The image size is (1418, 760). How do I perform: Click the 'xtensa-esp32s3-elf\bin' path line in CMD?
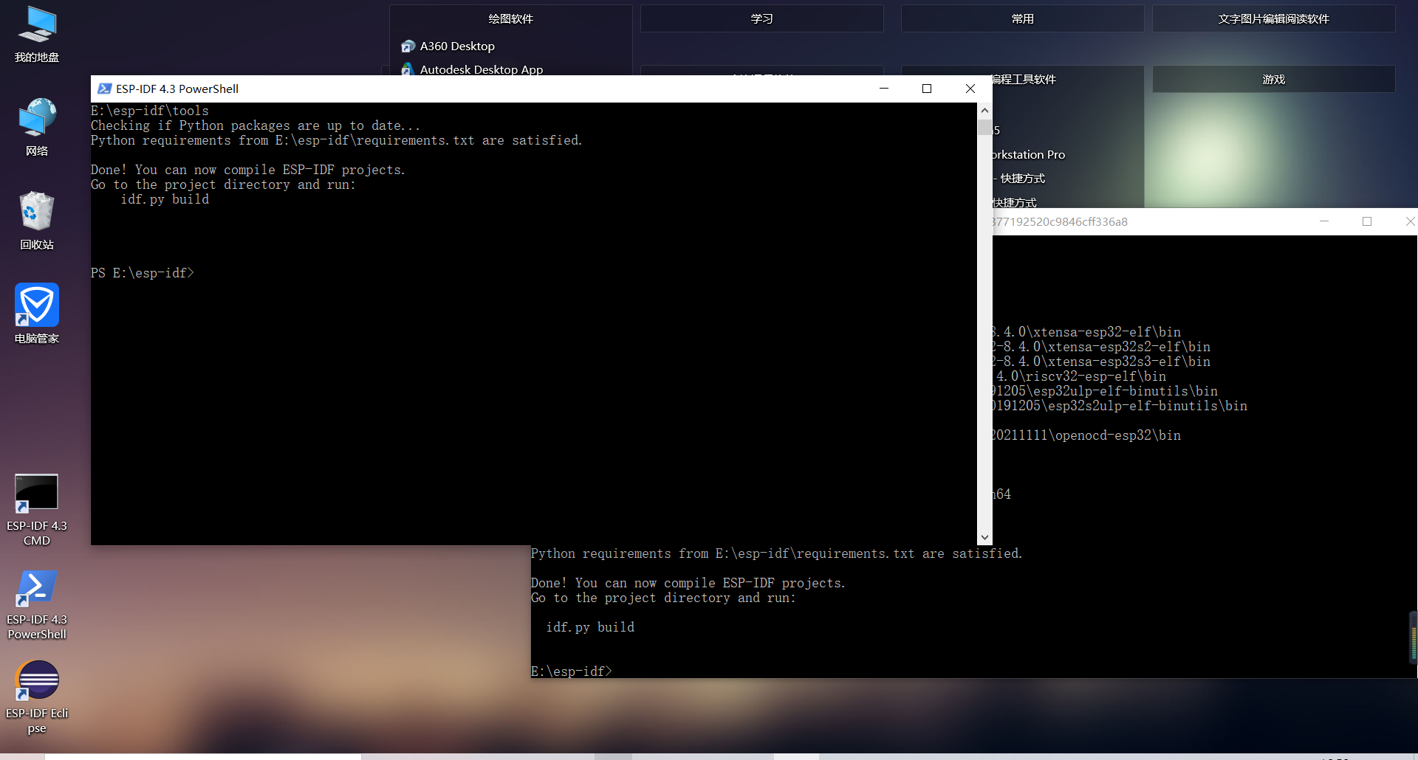point(1102,362)
